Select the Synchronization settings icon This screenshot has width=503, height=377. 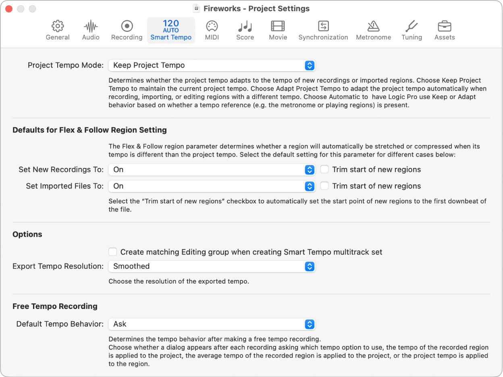click(323, 30)
